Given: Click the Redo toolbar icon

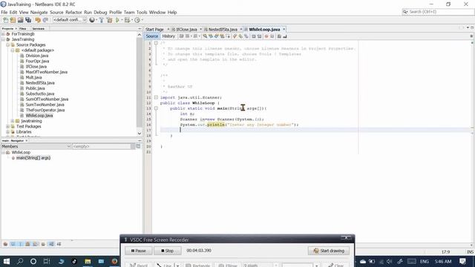Looking at the screenshot, I should 45,20.
